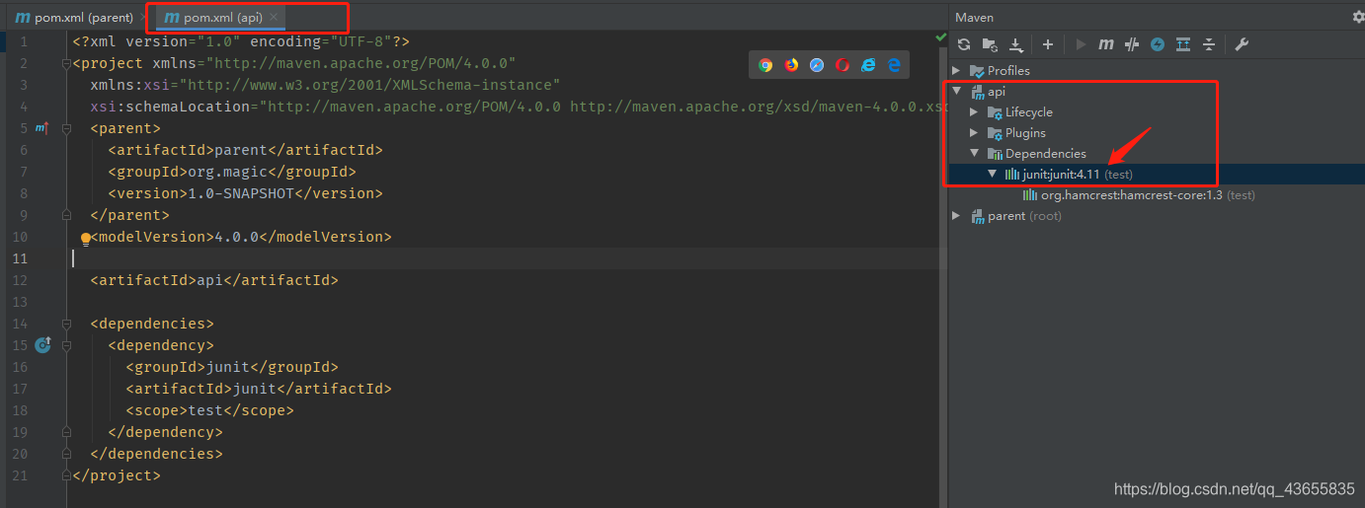Click fold end marker on line 20
The image size is (1365, 508).
tap(66, 454)
